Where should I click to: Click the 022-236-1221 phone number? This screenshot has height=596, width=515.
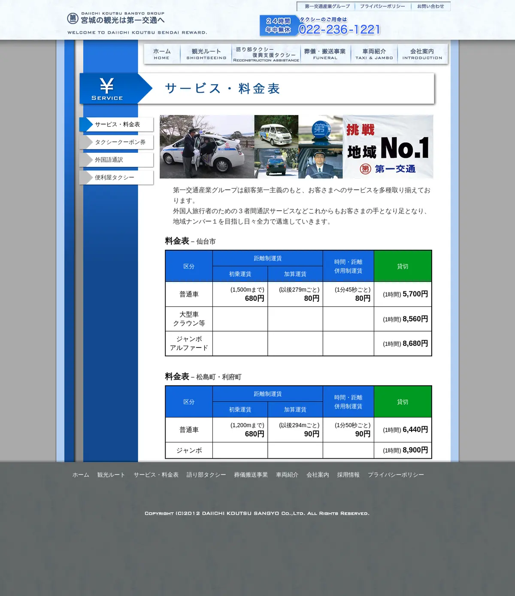point(339,30)
